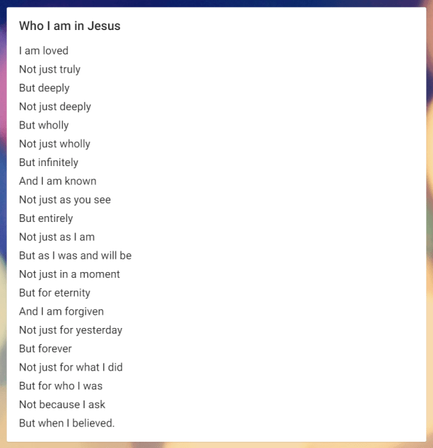Click the line "Not just as I am"
433x448 pixels.
(57, 237)
